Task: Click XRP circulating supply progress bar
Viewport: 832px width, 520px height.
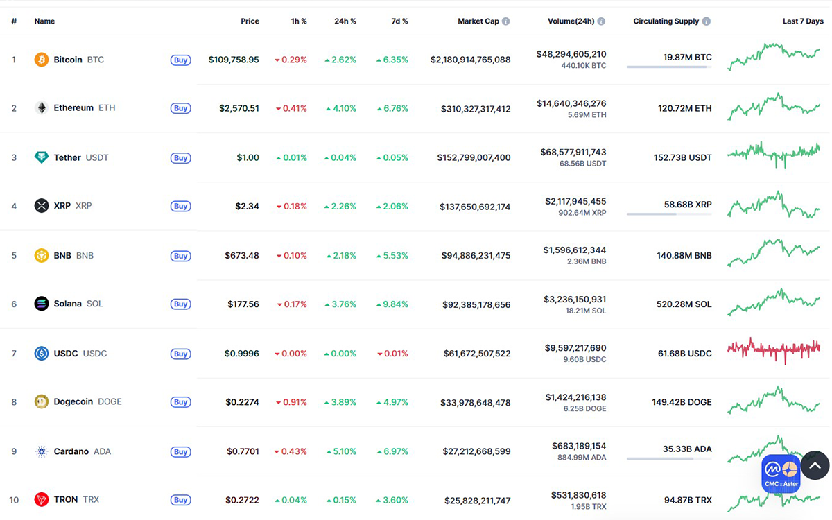Action: 669,214
